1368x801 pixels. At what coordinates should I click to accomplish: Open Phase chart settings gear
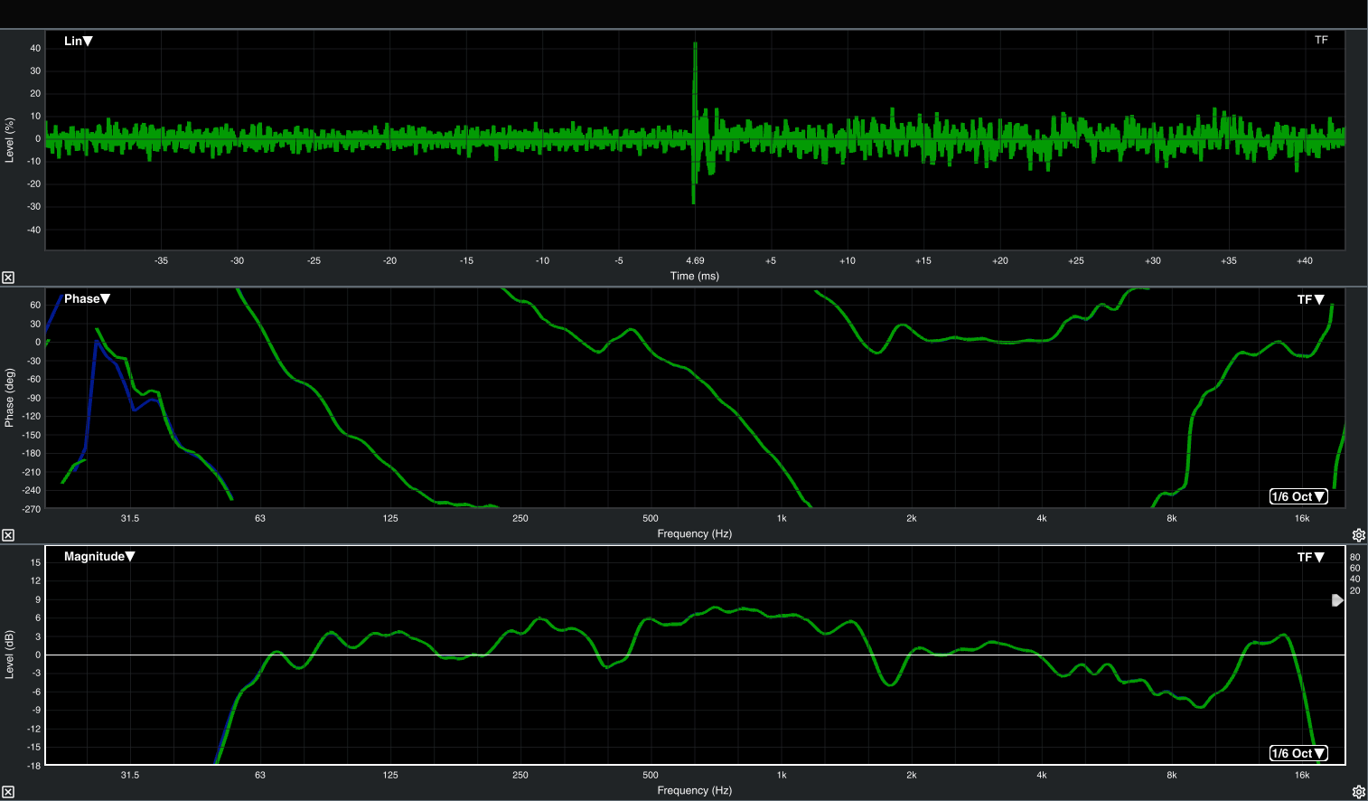tap(1357, 535)
